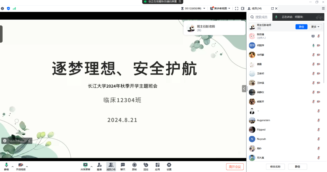Pop out the members panel window

point(272,8)
